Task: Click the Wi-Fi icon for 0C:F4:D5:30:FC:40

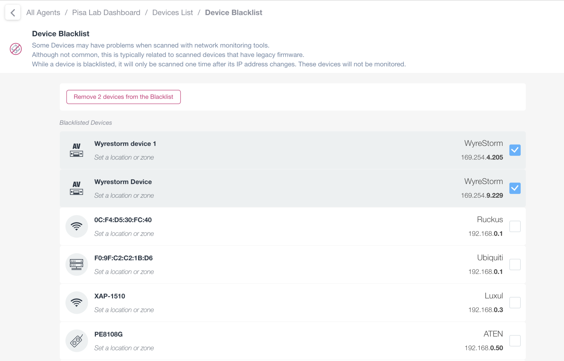Action: 77,226
